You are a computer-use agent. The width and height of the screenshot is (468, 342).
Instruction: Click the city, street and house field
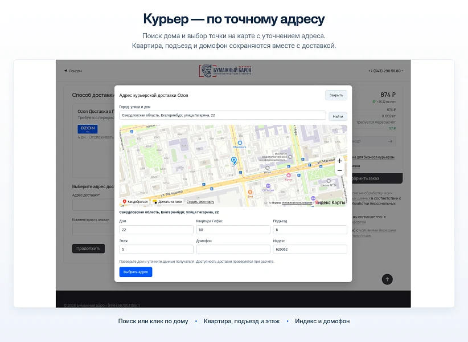(223, 115)
